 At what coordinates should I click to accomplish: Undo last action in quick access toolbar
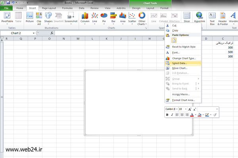(x=13, y=3)
